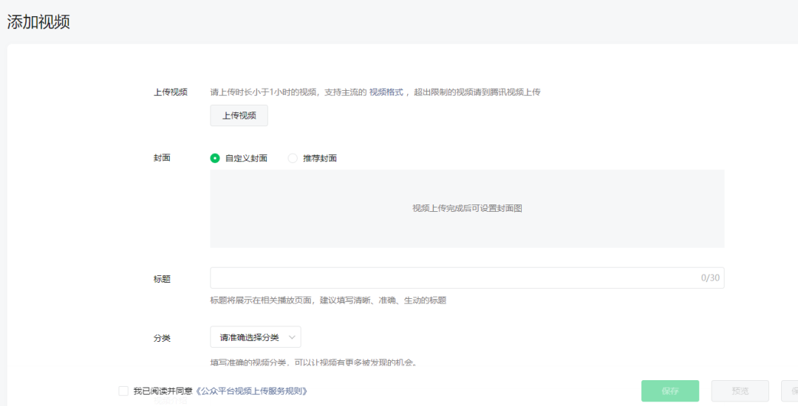798x406 pixels.
Task: Click the 分类 field label
Action: point(161,337)
